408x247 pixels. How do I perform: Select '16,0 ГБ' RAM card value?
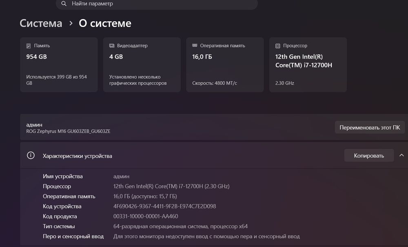(202, 57)
